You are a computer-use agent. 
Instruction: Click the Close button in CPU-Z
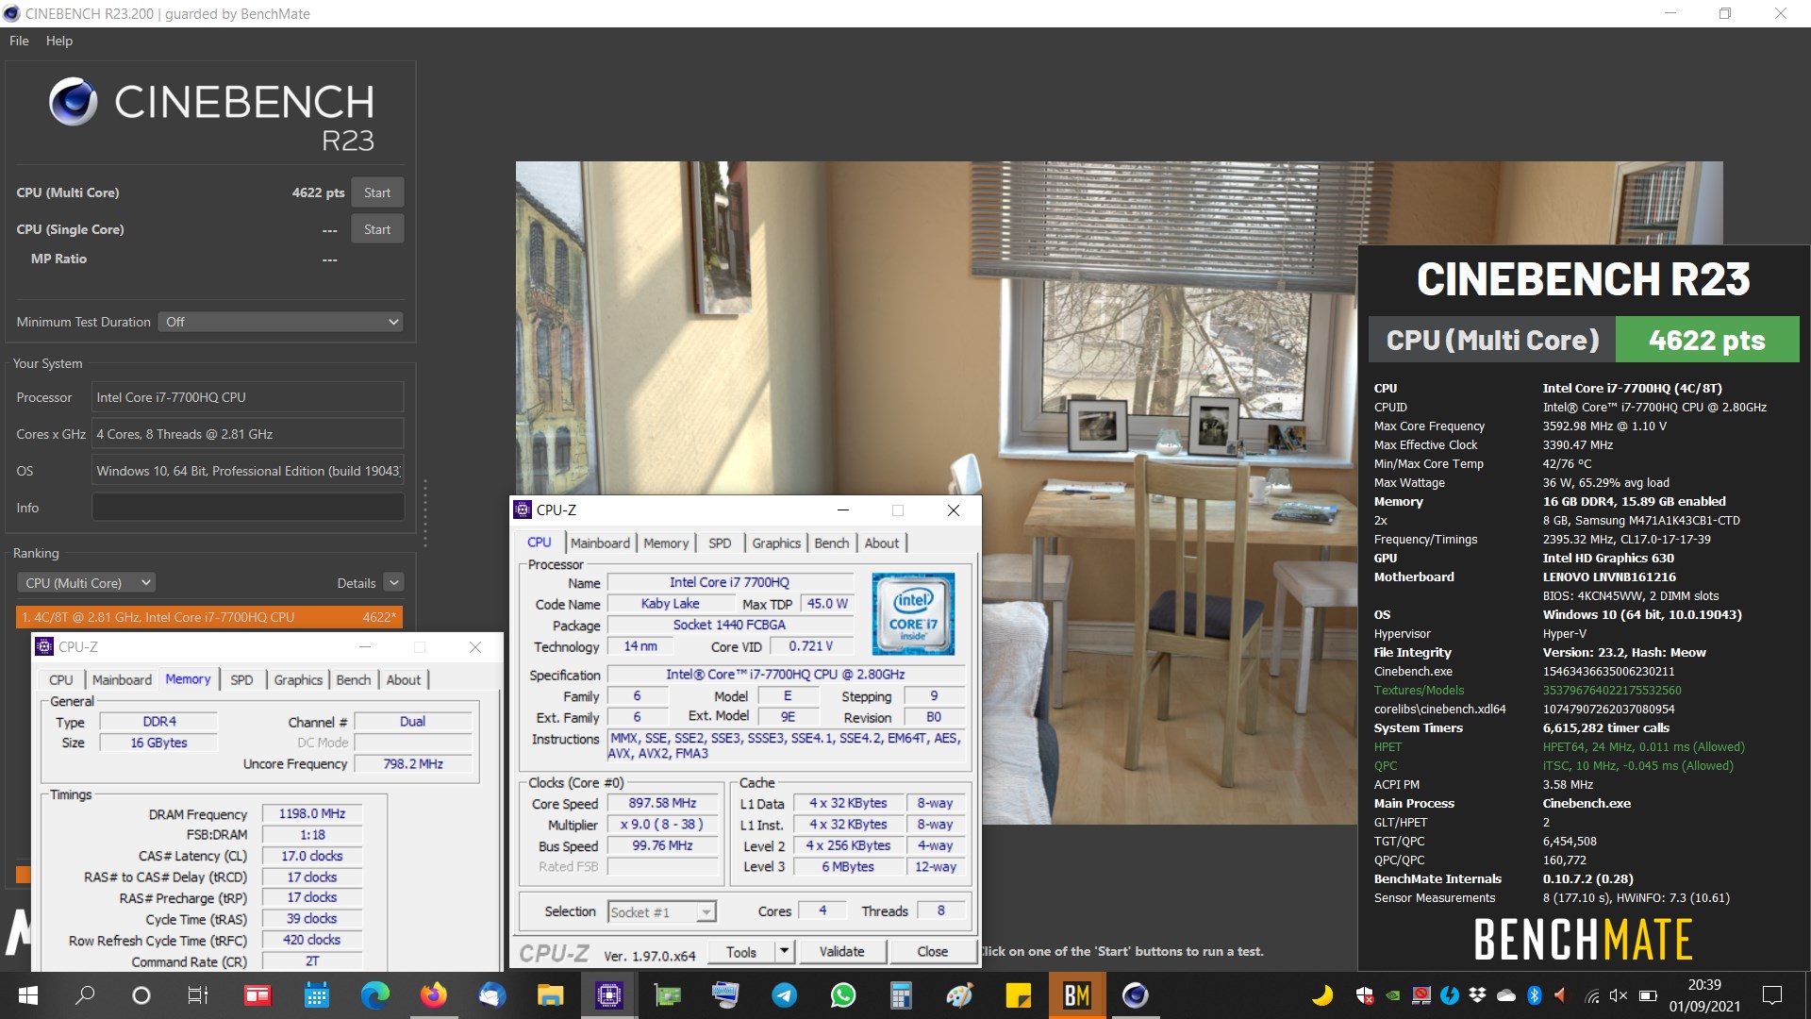(x=932, y=951)
